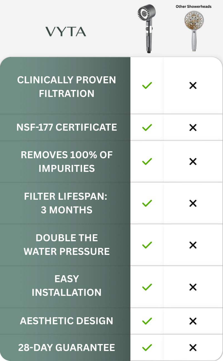Click the VYTA brand logo
Screen dimensions: 223x361
66,32
